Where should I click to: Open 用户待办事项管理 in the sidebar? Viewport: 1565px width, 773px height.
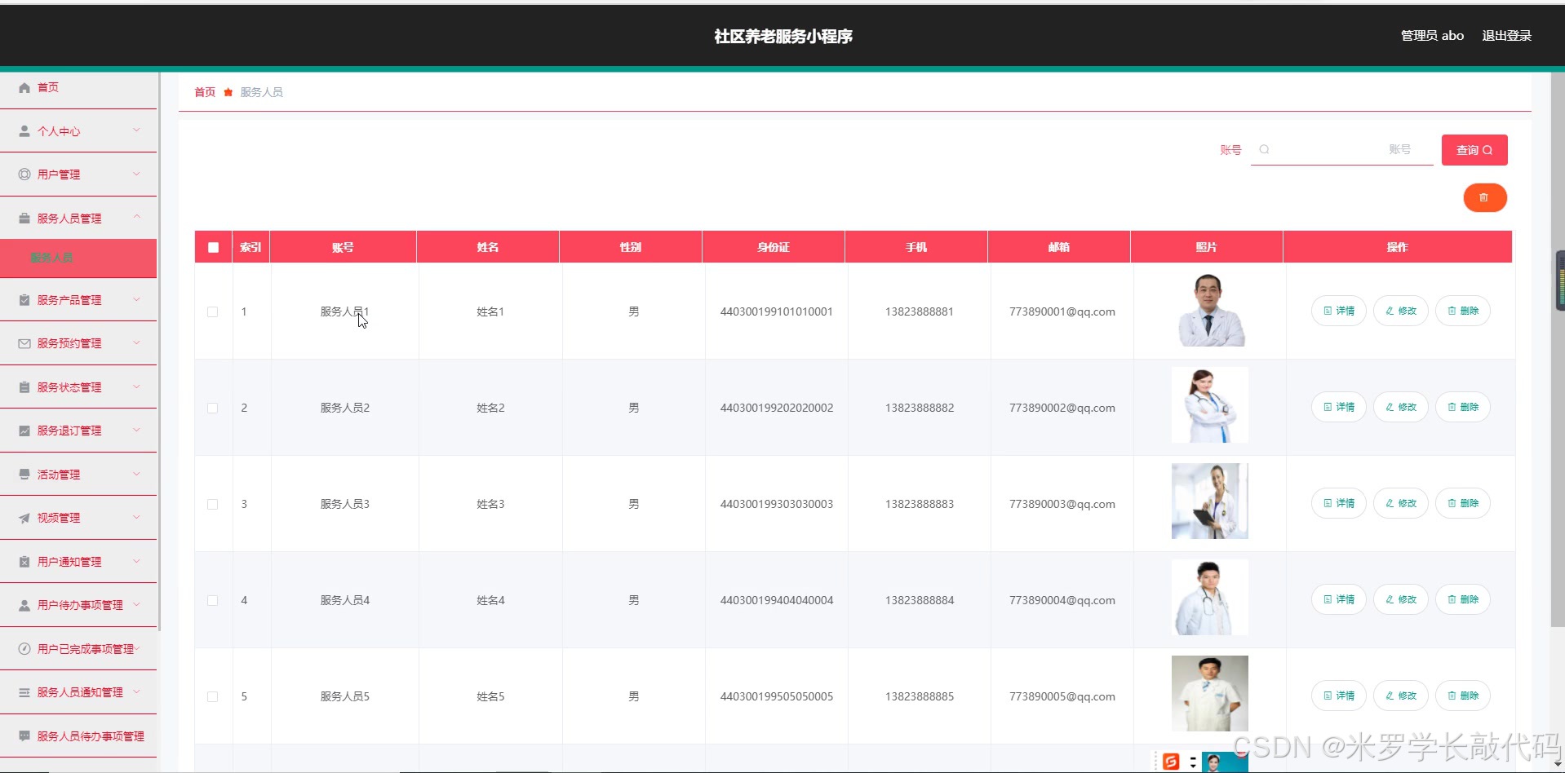click(78, 605)
